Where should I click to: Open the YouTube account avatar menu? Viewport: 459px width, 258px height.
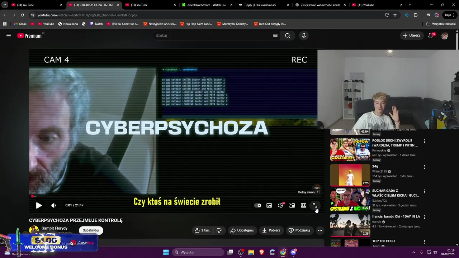444,35
